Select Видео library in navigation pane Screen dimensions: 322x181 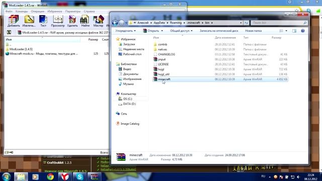(125, 69)
